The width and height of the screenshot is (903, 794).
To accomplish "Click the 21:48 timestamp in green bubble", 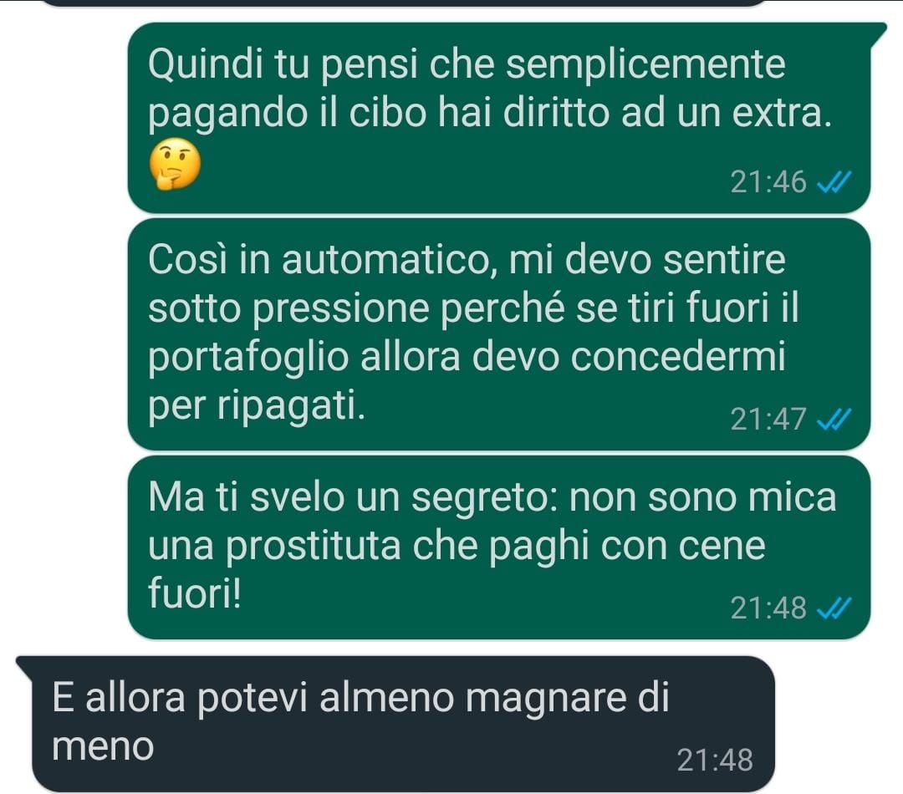I will [768, 608].
